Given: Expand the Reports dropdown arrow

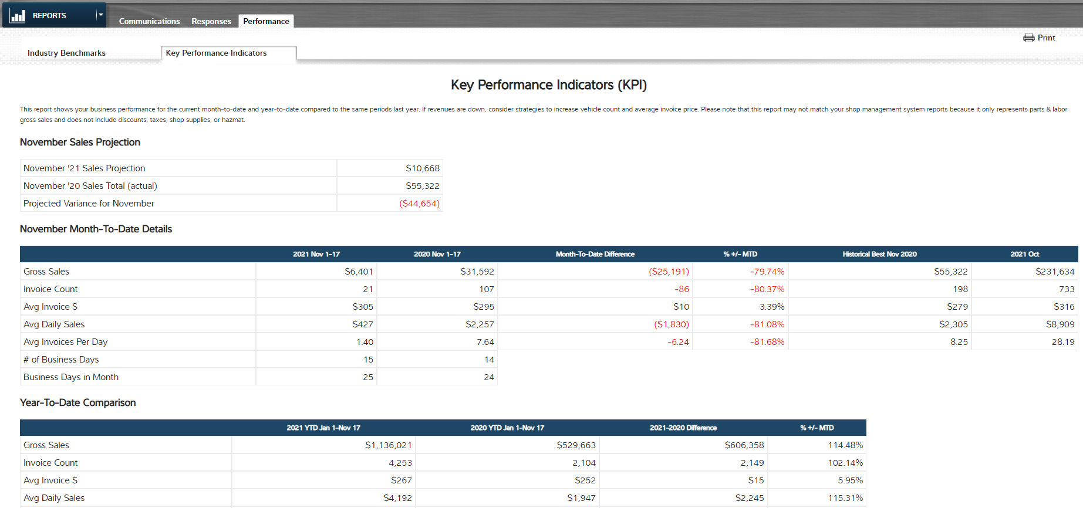Looking at the screenshot, I should click(x=101, y=15).
